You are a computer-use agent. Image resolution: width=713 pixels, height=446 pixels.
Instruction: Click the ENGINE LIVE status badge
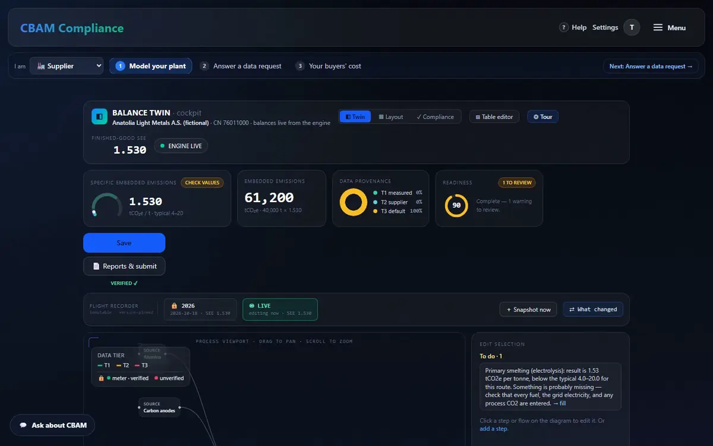pos(181,146)
